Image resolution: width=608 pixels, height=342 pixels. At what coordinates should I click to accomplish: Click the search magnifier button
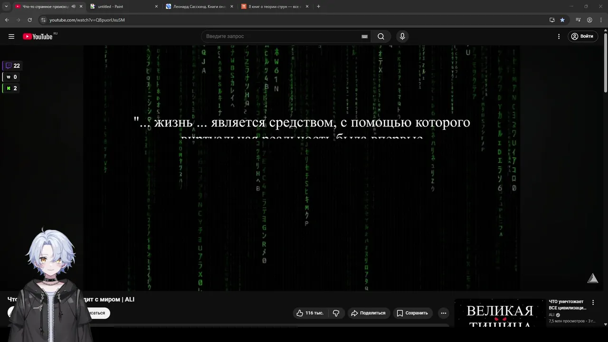coord(381,37)
